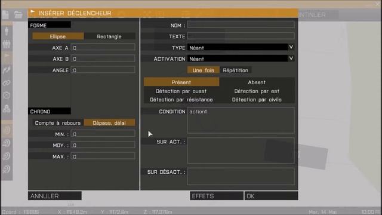Select the waypoints tool icon
382x215 pixels.
7,70
